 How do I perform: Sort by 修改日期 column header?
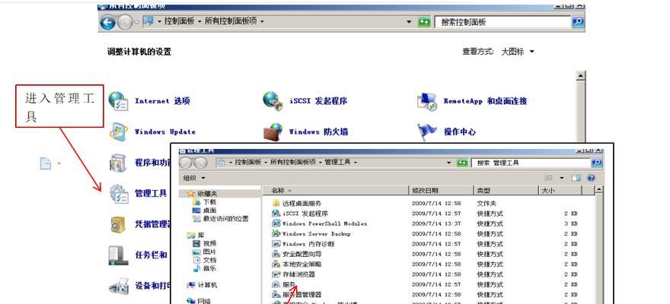(442, 191)
